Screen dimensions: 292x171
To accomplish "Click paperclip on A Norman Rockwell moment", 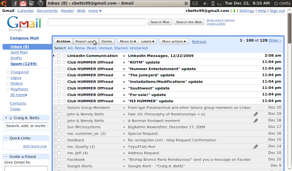I will [255, 121].
